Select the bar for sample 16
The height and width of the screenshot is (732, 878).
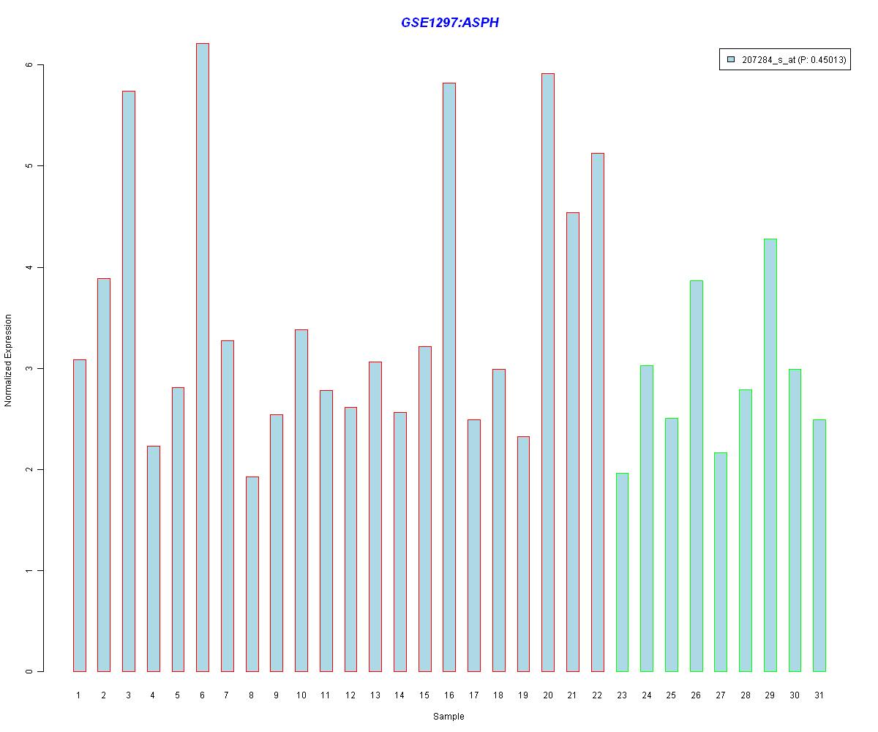click(449, 377)
